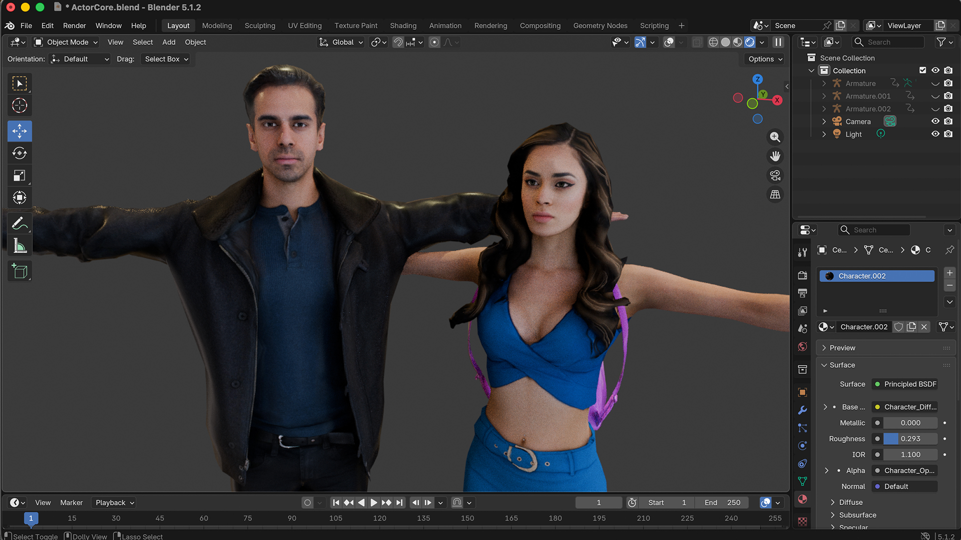Toggle Light visibility eye icon
Screen dimensions: 961x540
[x=935, y=134]
